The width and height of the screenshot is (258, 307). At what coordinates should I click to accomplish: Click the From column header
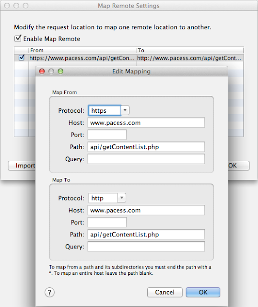tap(82, 50)
